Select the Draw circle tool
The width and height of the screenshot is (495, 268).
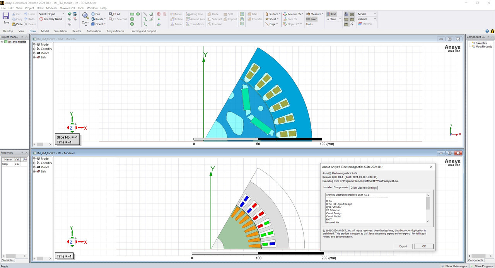132,19
